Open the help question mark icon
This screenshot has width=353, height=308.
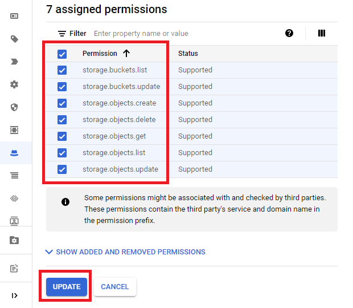pyautogui.click(x=289, y=33)
